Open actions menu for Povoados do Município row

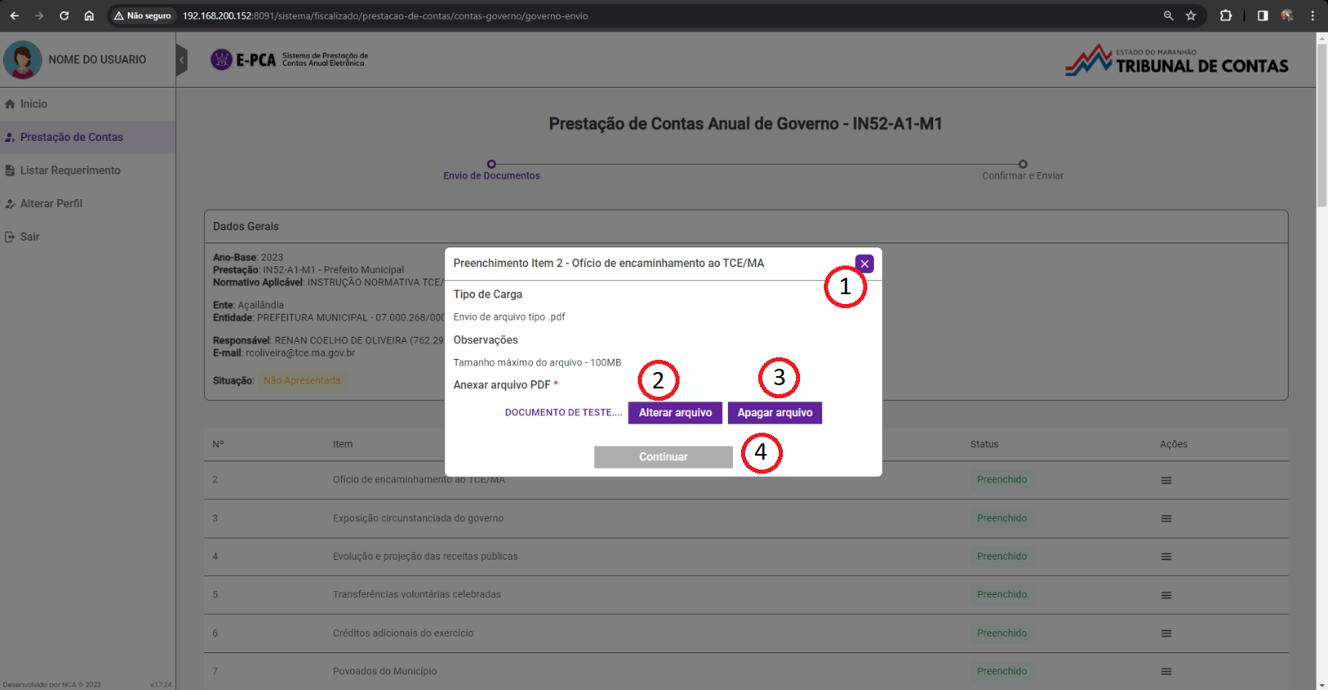click(1166, 671)
